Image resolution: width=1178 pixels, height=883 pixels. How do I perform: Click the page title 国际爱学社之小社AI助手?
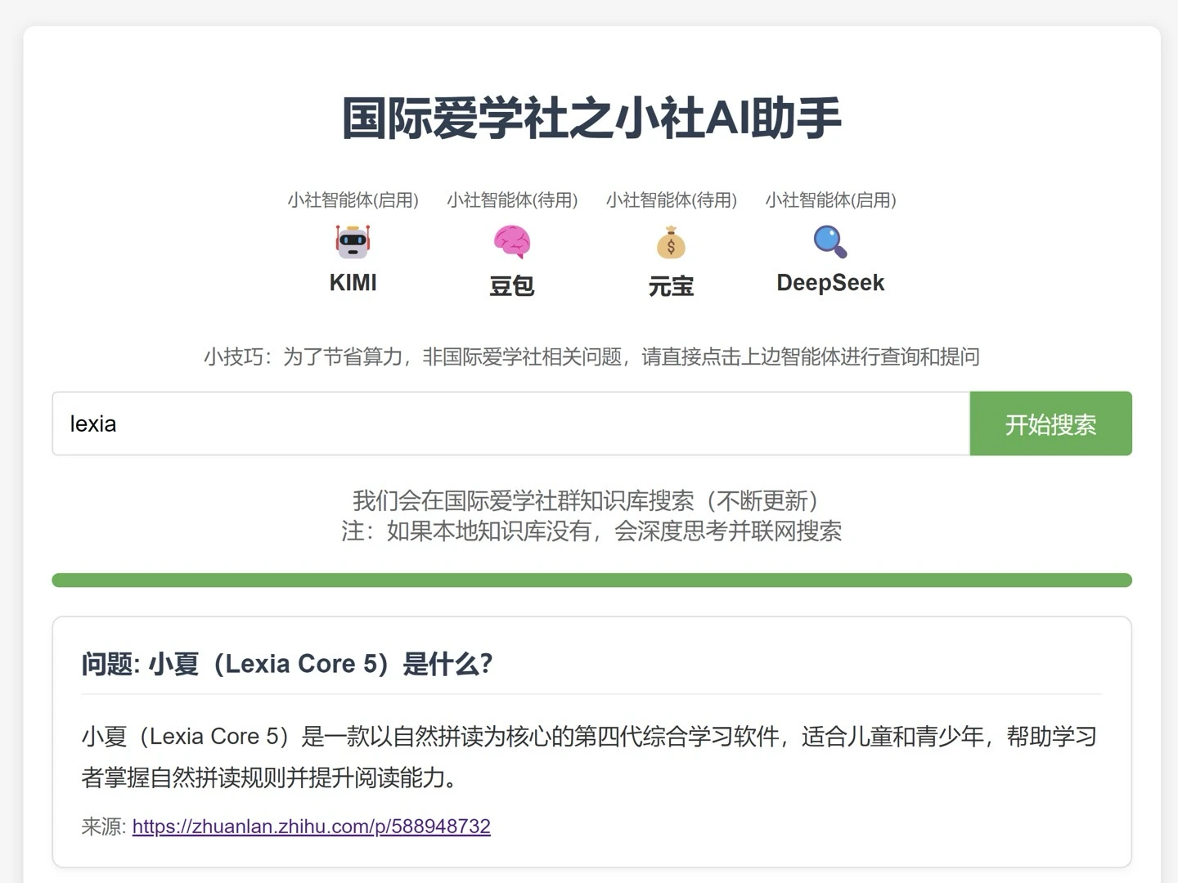tap(591, 118)
